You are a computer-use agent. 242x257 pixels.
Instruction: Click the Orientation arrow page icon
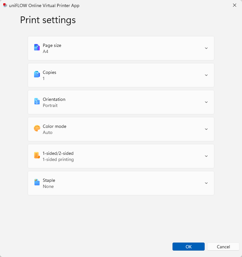point(37,102)
